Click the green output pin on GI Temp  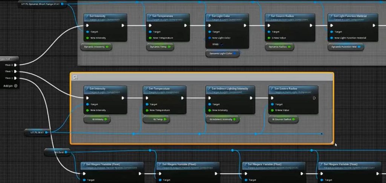click(165, 119)
